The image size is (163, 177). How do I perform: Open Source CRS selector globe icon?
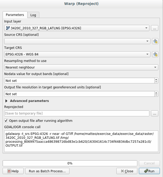tap(155, 41)
